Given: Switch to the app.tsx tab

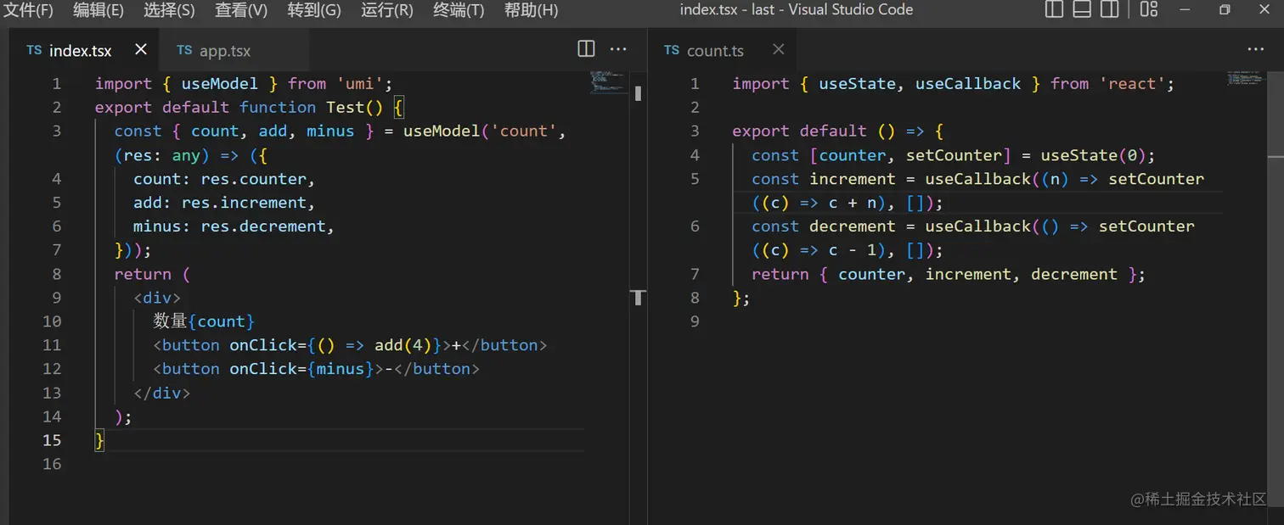Looking at the screenshot, I should pos(224,51).
